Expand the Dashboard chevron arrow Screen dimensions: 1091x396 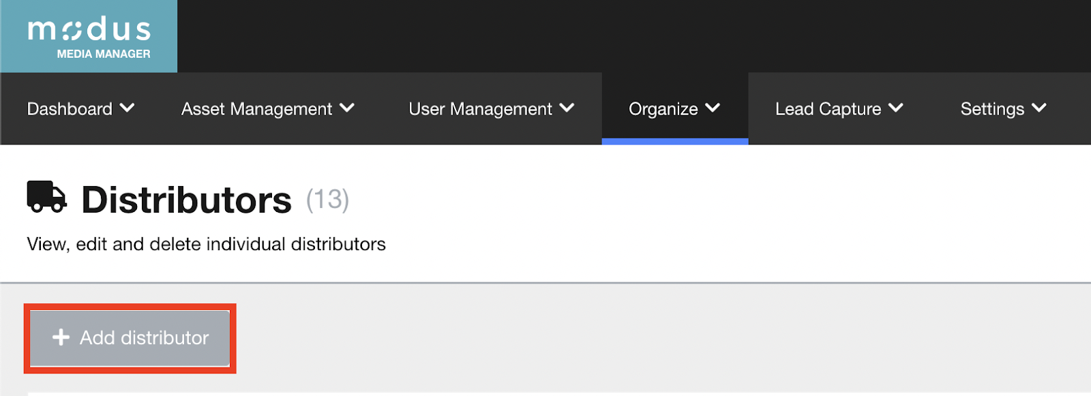pos(128,108)
